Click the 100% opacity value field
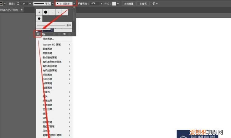 [95, 3]
